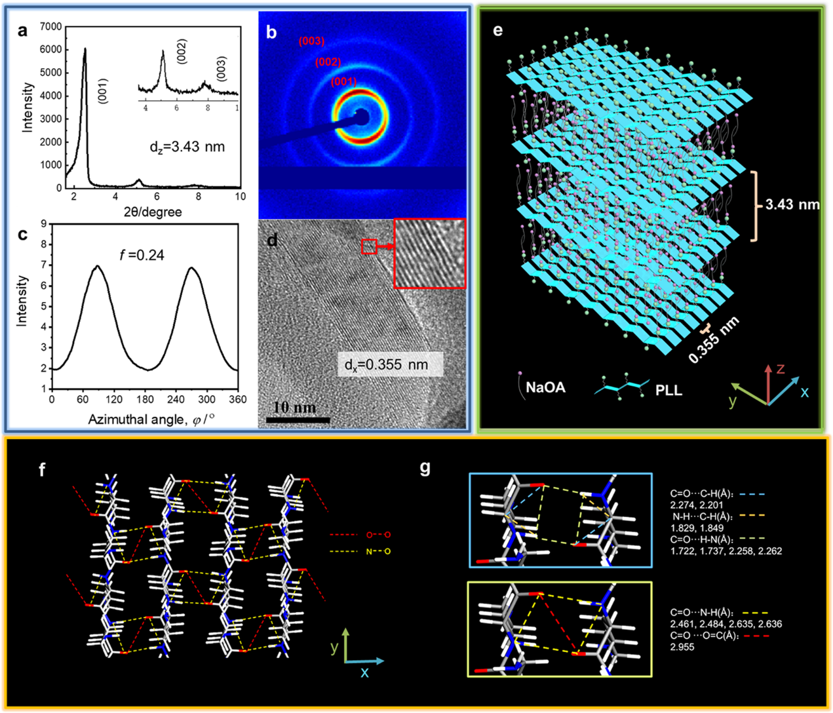Select the f =0.24 label in panel c
Viewport: 833px width, 713px height.
pos(145,256)
